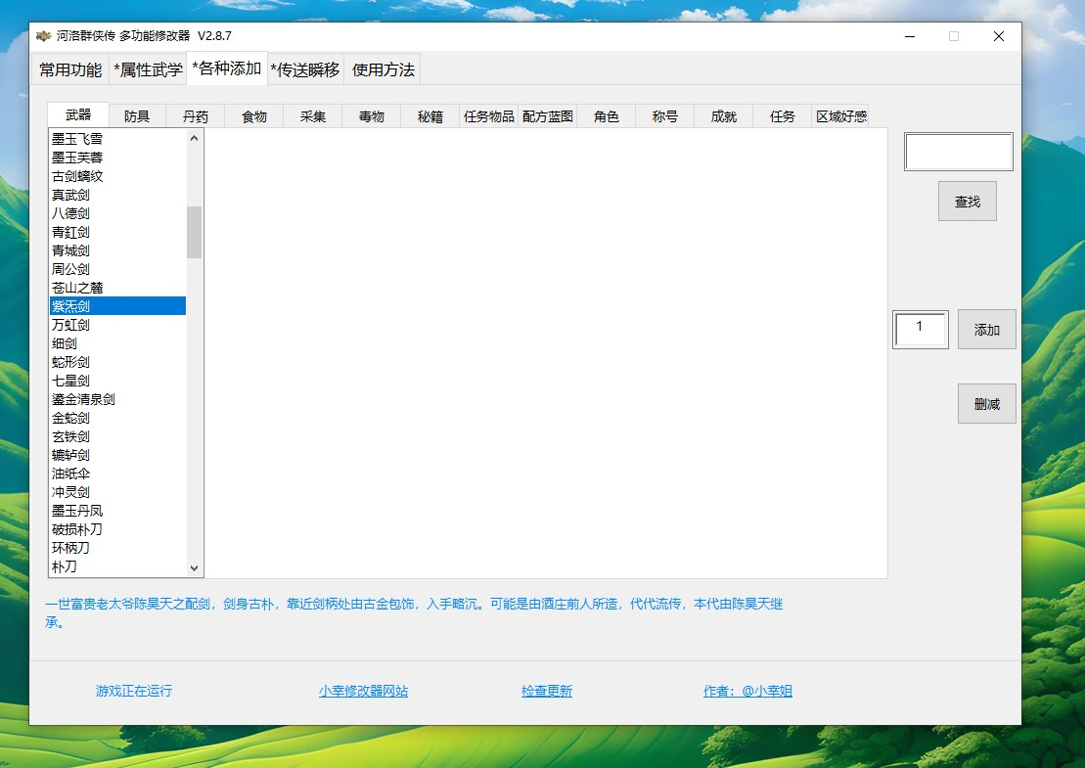Open the 小幸修改器网站 link

coord(363,691)
